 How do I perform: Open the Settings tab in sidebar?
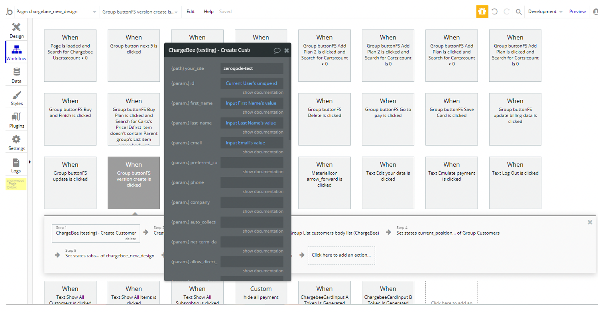[16, 143]
